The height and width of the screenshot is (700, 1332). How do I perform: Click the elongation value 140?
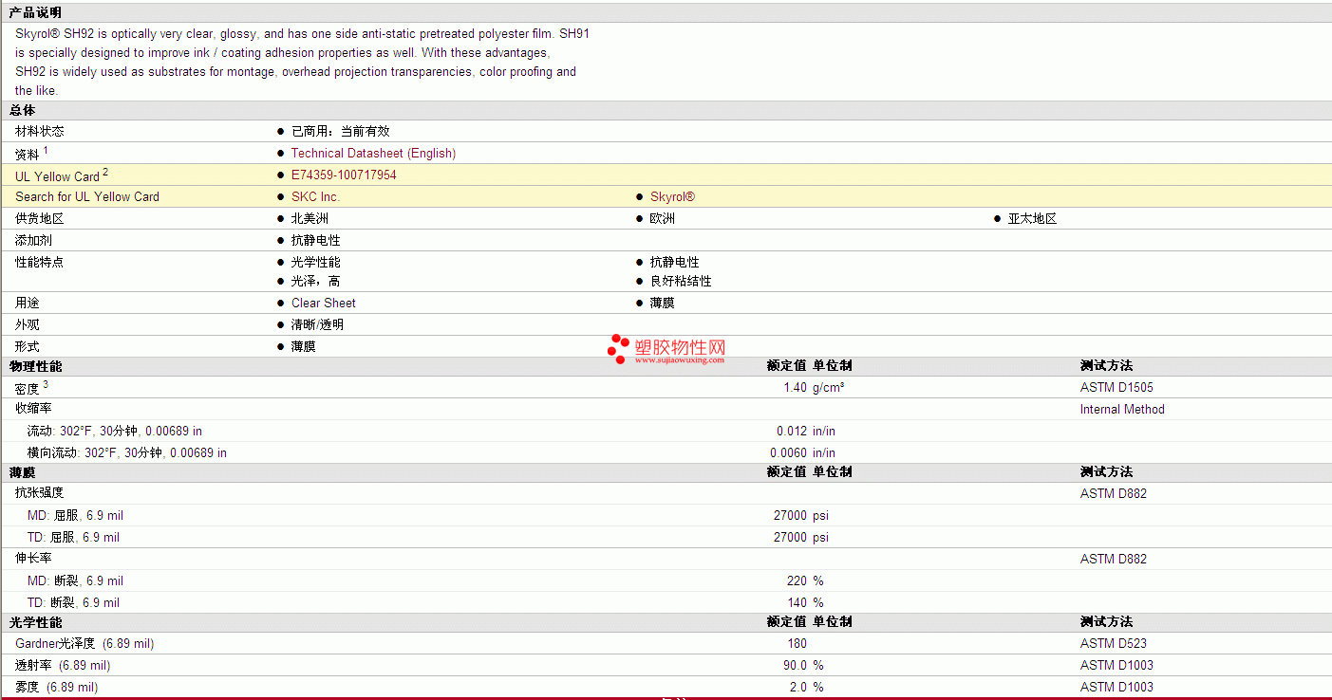click(797, 602)
